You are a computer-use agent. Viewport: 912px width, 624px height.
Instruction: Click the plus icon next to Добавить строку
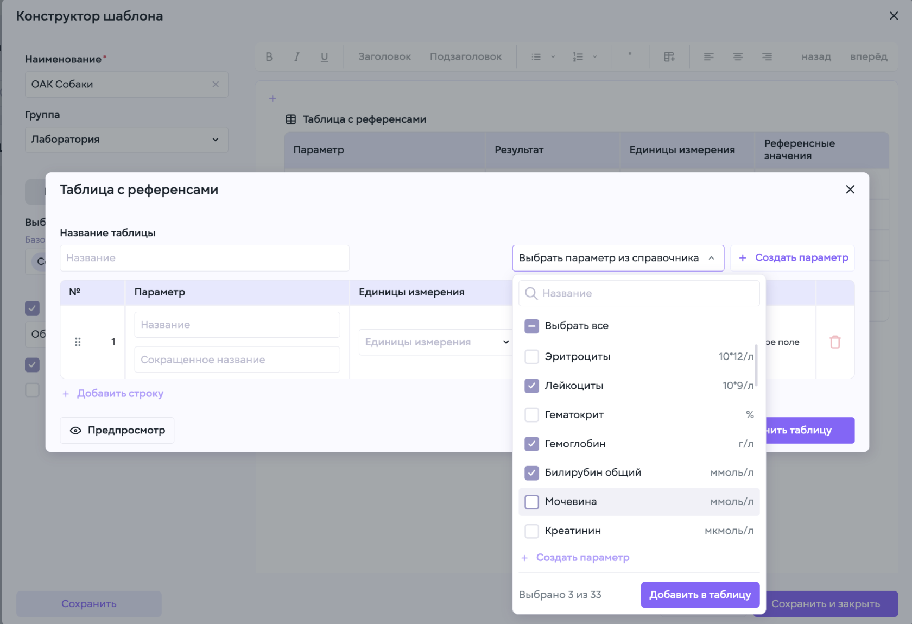pos(66,394)
